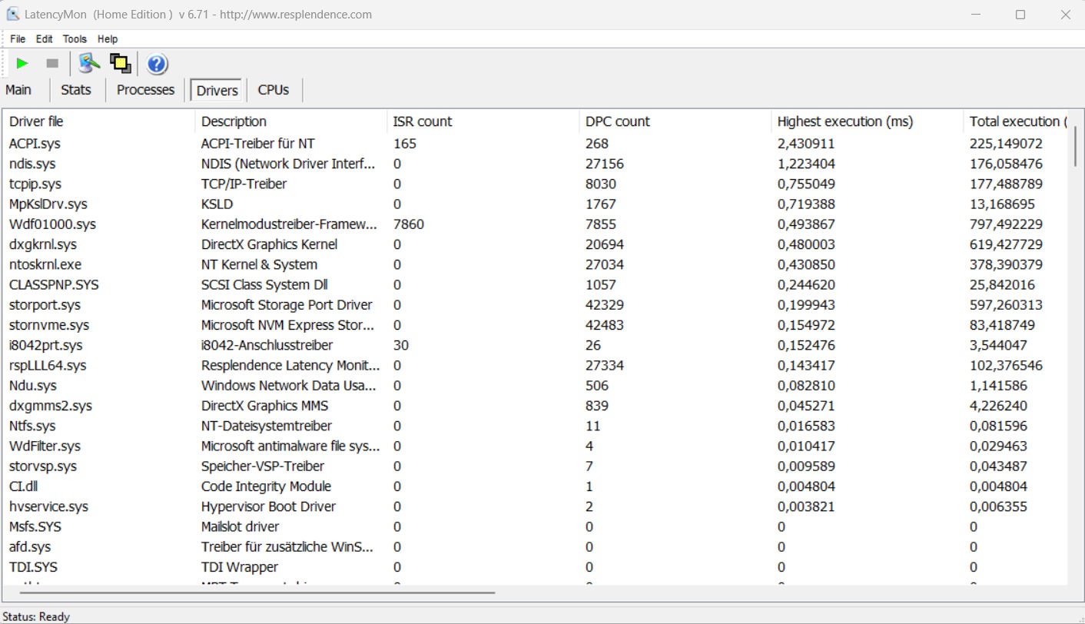
Task: Select the tcpip.sys driver row
Action: pos(536,184)
